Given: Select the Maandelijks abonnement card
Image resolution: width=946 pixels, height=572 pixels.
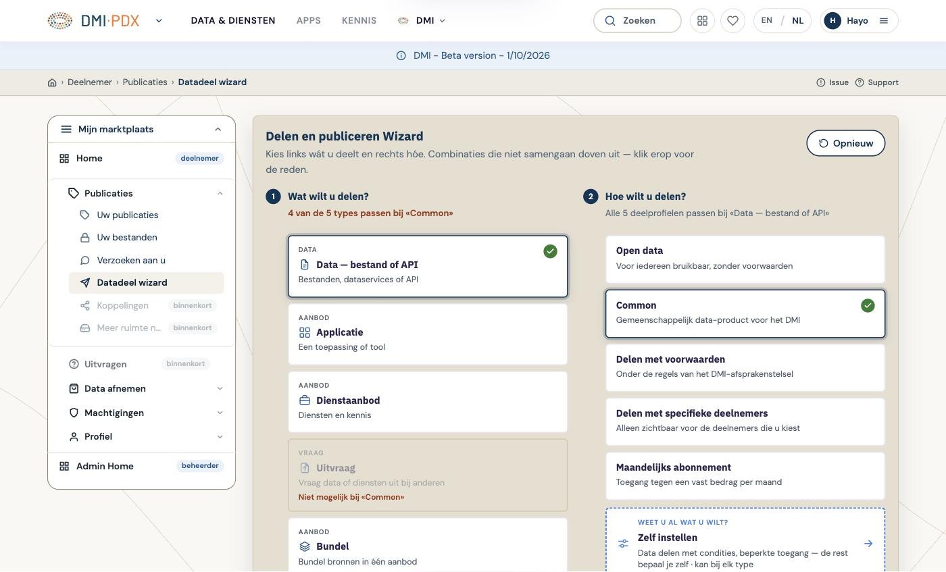Looking at the screenshot, I should pos(745,476).
